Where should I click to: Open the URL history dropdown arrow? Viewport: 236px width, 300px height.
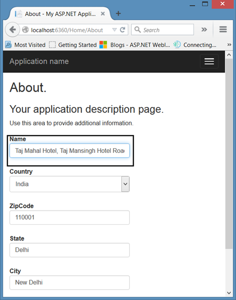click(x=114, y=30)
